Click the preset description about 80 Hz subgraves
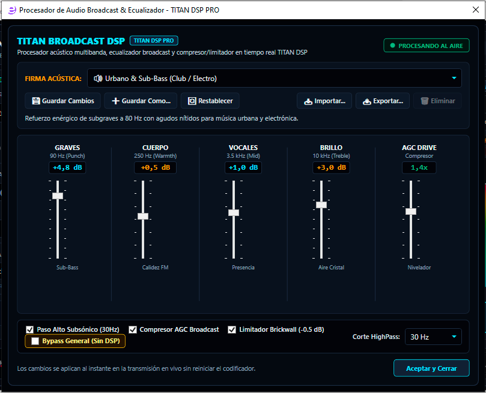 162,118
